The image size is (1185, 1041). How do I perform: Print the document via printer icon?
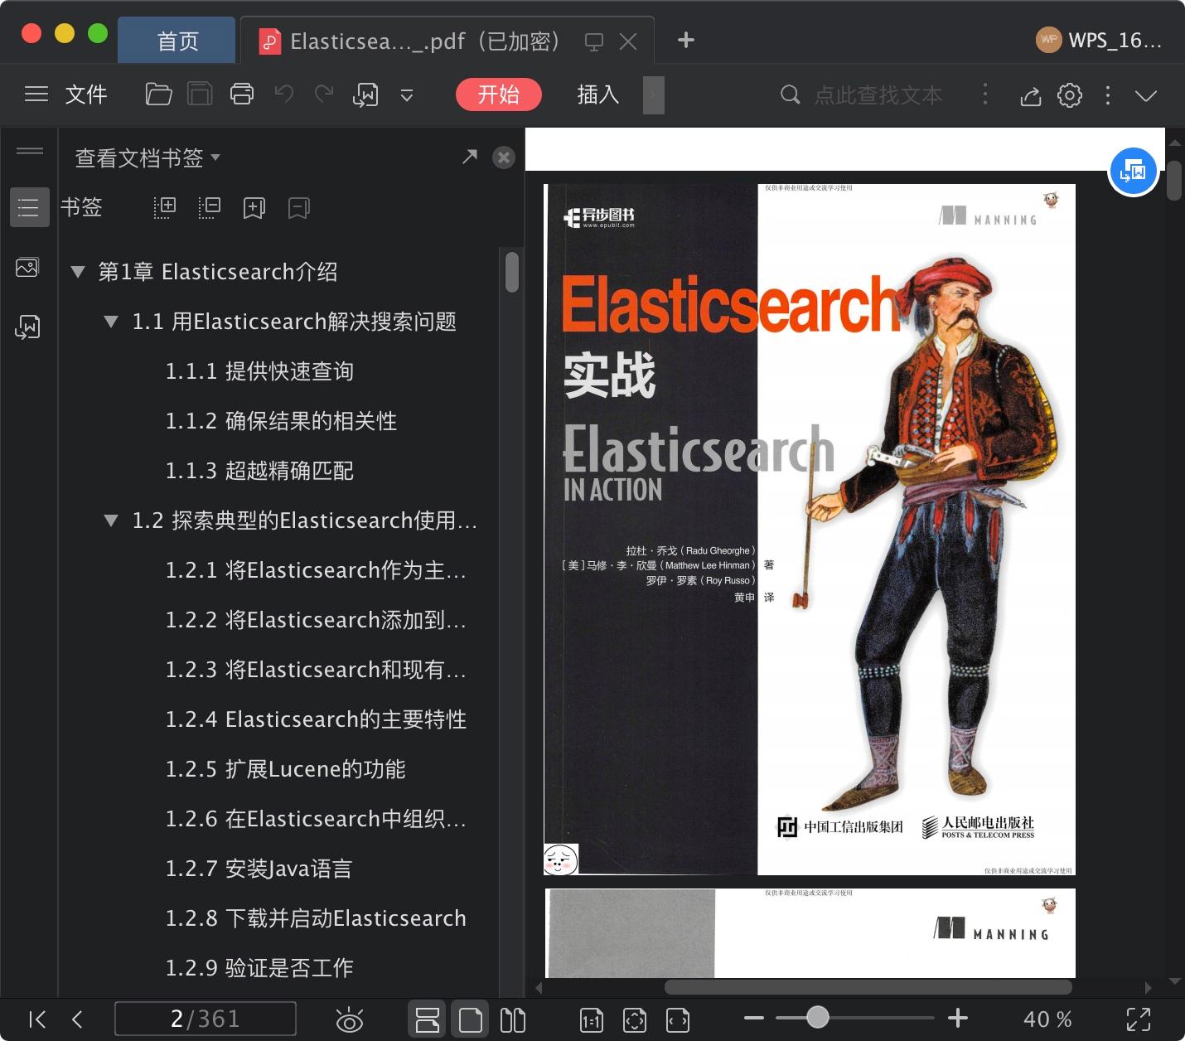pyautogui.click(x=241, y=94)
